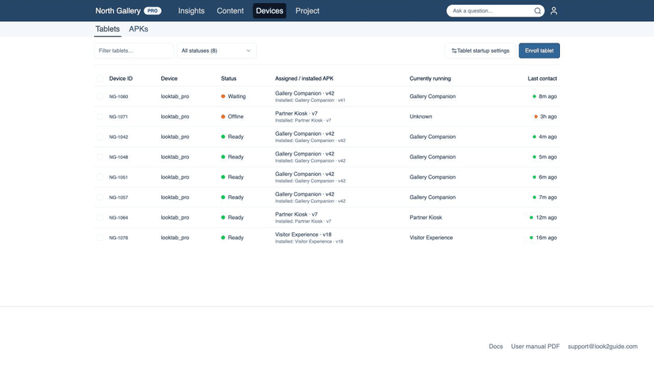Click Partner Kiosk in Currently running column
The image size is (654, 368).
[x=426, y=217]
